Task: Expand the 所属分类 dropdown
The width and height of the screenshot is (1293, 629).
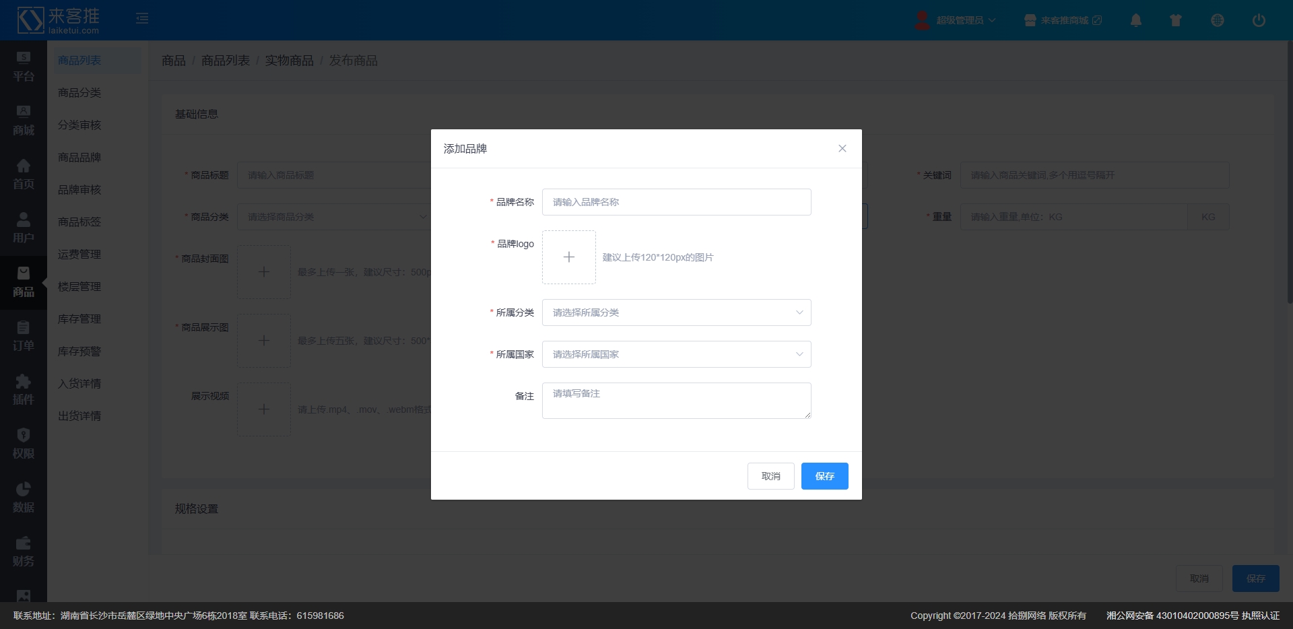Action: (x=676, y=312)
